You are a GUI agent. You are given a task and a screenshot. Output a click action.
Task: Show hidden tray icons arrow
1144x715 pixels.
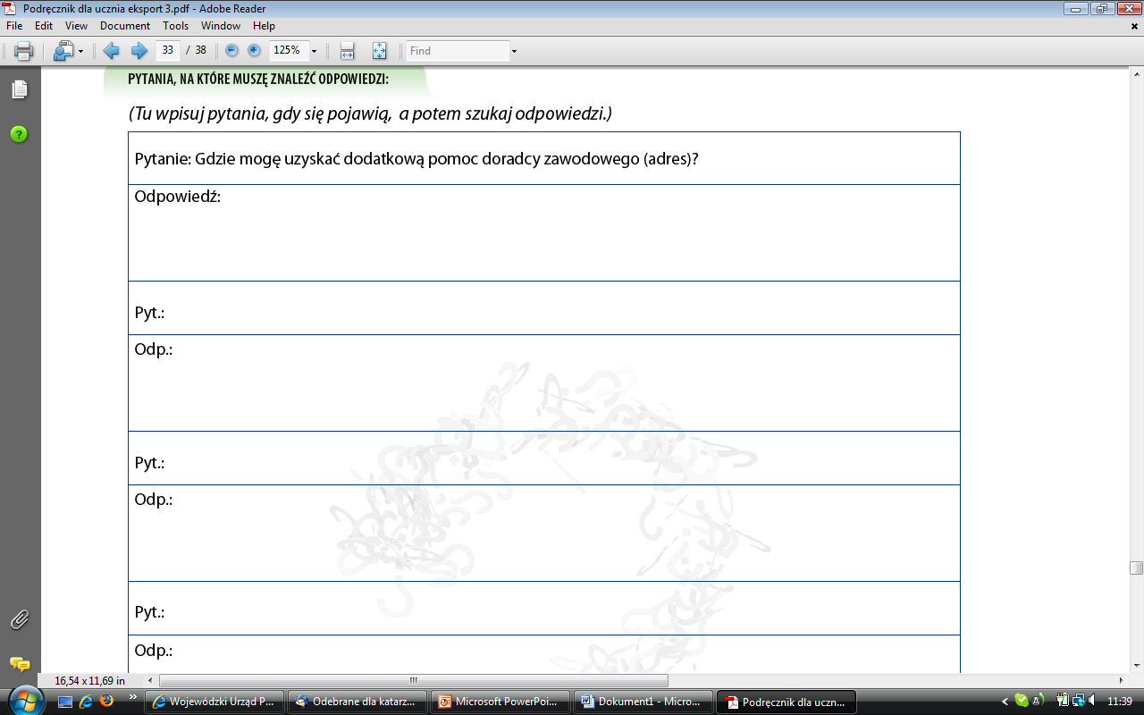coord(1005,702)
